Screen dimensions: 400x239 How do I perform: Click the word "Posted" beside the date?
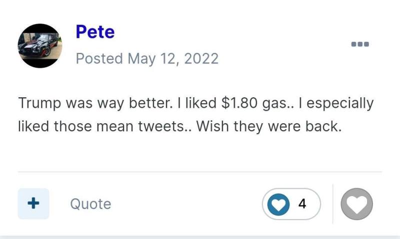tap(99, 58)
